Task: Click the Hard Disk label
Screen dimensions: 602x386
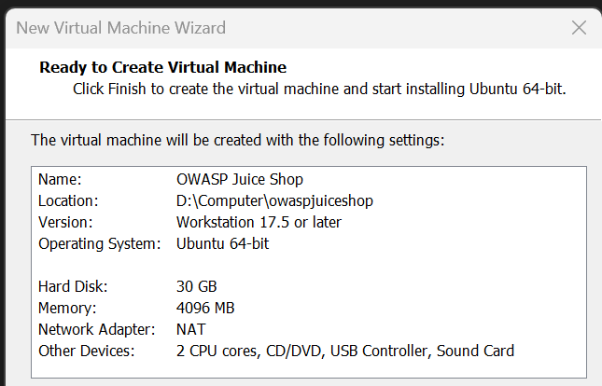Action: [72, 286]
